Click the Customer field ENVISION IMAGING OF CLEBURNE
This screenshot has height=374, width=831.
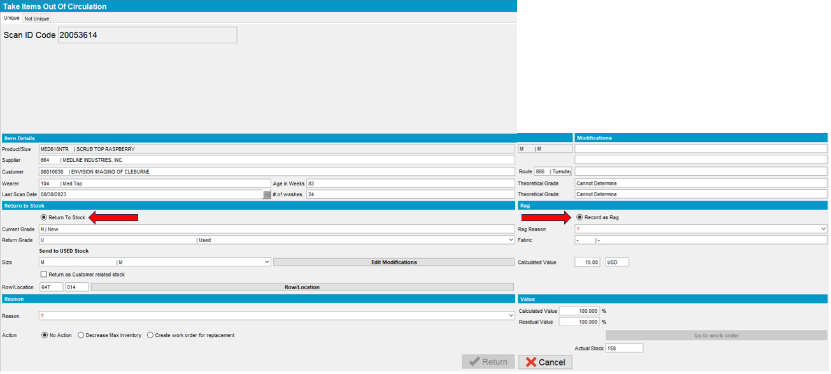(276, 172)
